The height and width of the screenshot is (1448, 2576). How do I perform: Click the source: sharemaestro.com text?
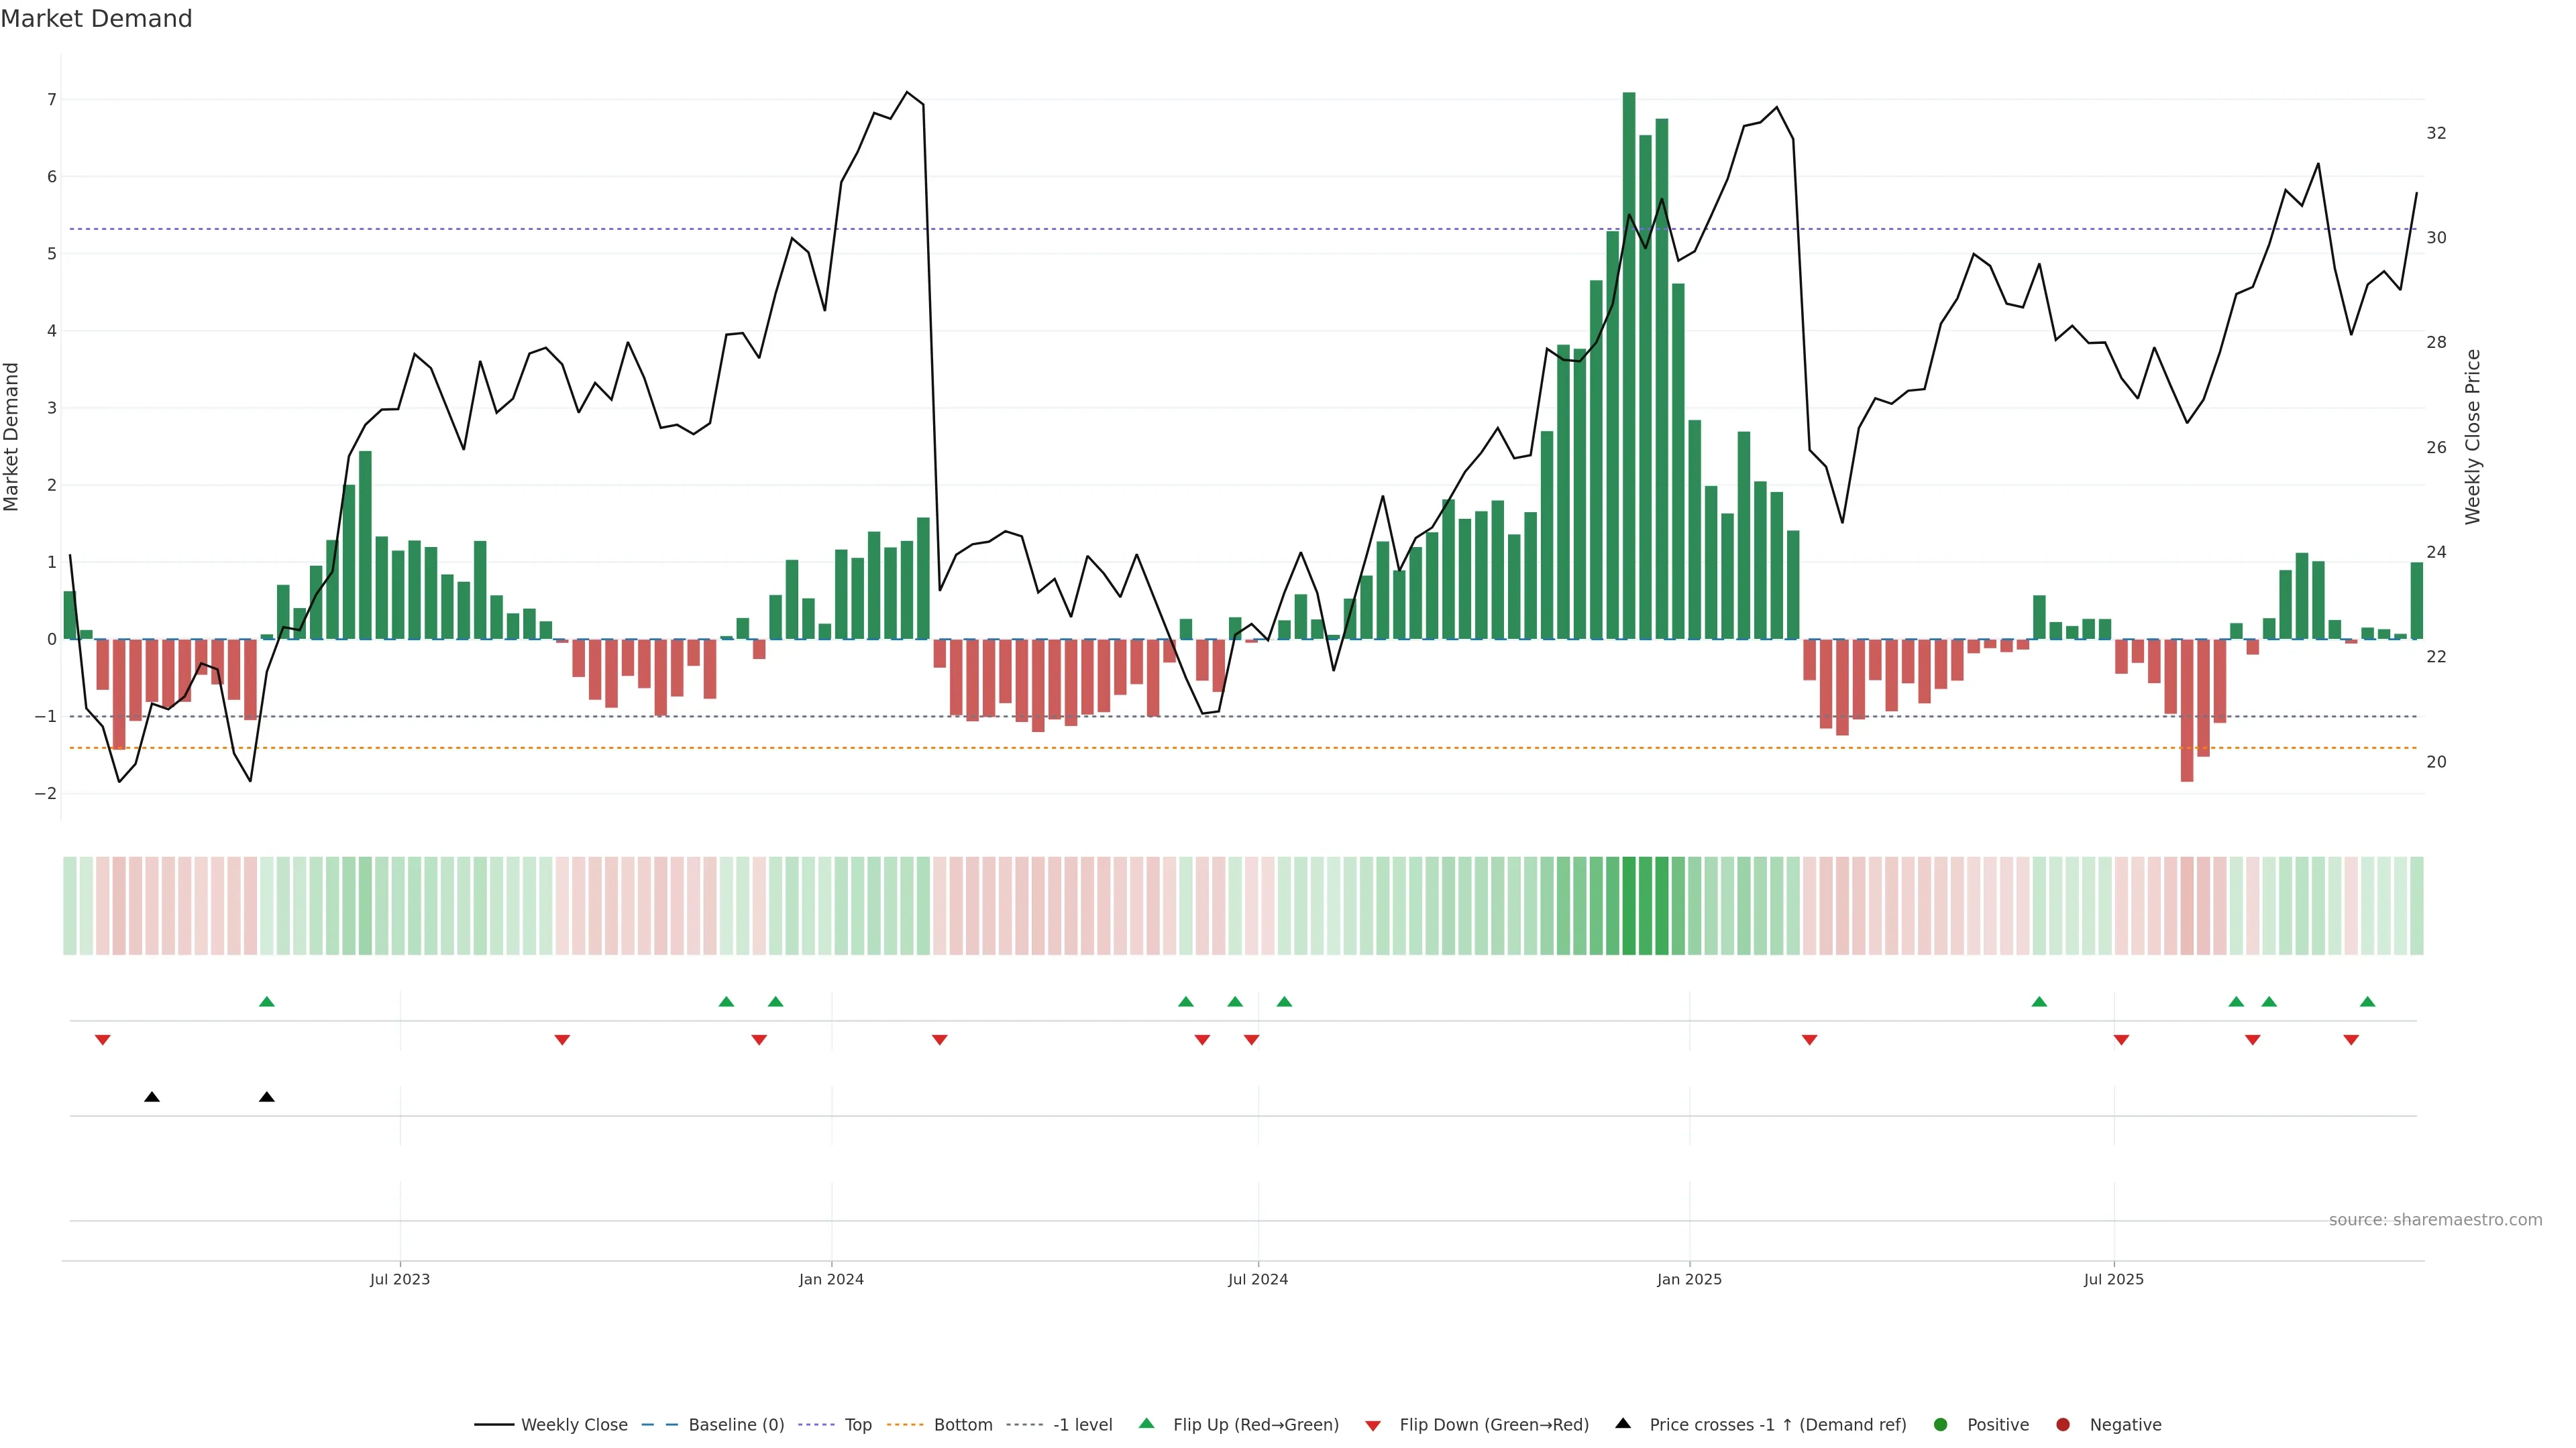(2435, 1219)
